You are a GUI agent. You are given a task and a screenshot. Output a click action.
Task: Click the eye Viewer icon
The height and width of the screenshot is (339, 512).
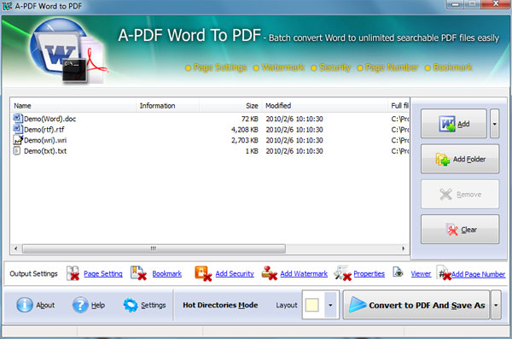(x=398, y=272)
